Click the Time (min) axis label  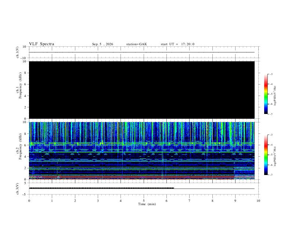coord(147,204)
